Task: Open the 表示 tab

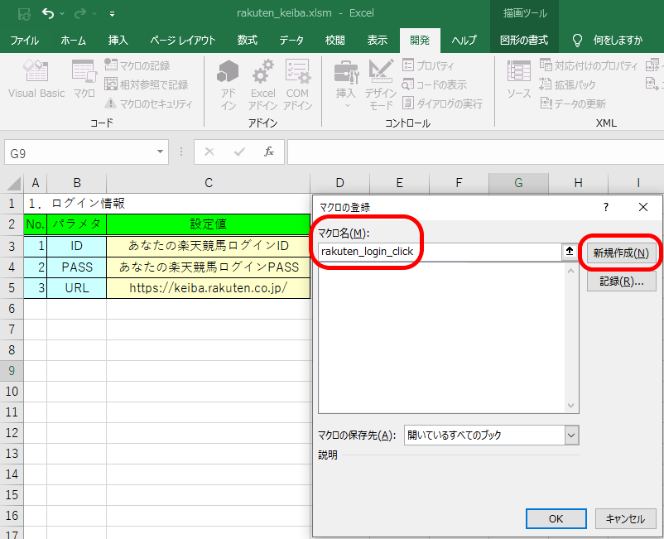Action: click(378, 41)
